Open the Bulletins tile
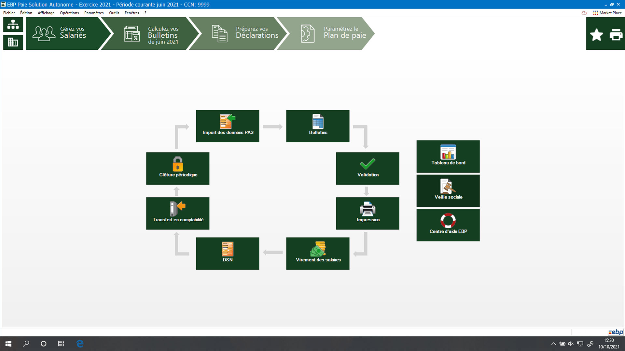This screenshot has width=625, height=351. point(318,126)
